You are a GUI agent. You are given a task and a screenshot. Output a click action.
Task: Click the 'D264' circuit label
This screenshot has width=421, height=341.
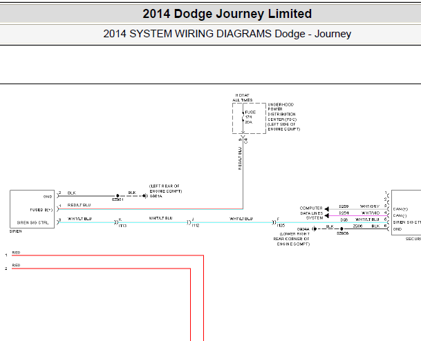pos(344,213)
